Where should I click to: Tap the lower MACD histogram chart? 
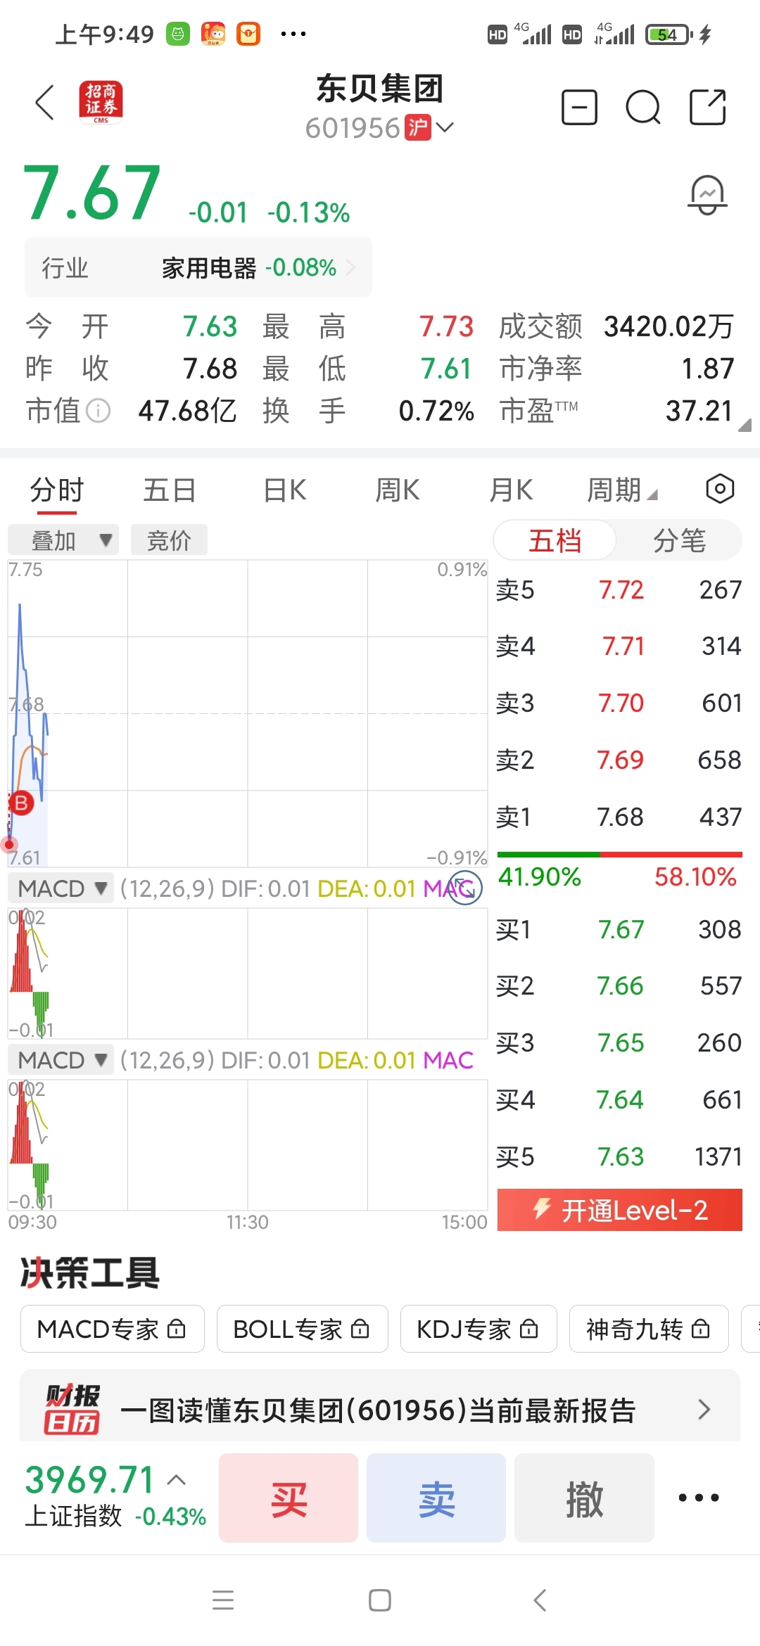pyautogui.click(x=248, y=1145)
